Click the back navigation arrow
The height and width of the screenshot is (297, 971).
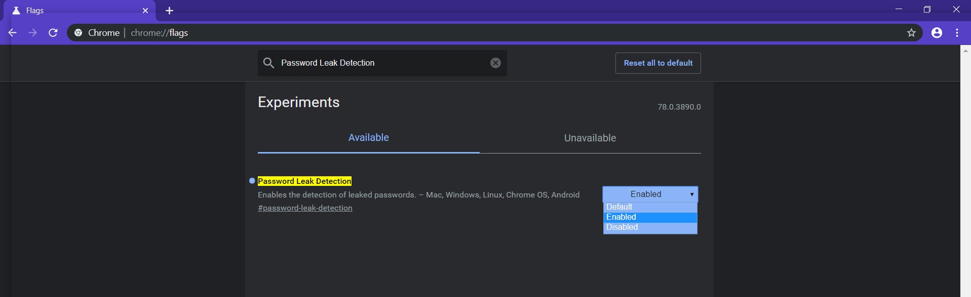point(13,33)
